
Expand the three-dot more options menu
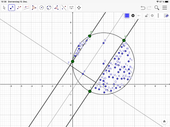pyautogui.click(x=158, y=16)
